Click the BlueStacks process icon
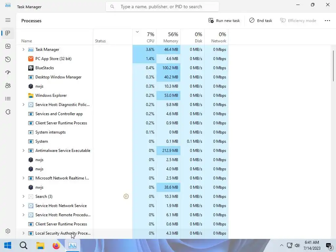The height and width of the screenshot is (252, 336). coord(31,68)
